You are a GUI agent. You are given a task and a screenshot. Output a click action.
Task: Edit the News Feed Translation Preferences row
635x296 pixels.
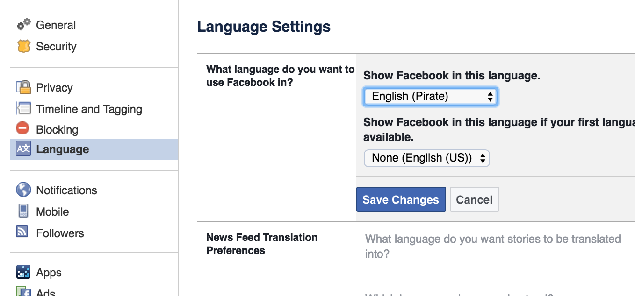point(262,244)
